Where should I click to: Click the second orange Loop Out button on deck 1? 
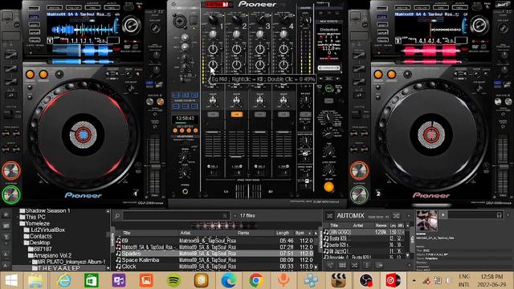point(43,75)
